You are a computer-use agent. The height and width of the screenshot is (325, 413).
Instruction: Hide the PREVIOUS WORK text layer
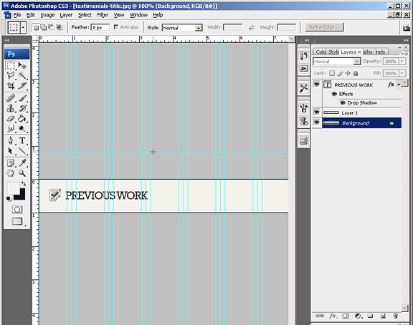[317, 84]
